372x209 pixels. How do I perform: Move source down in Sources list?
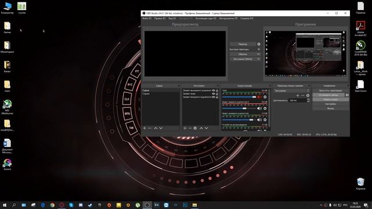pyautogui.click(x=206, y=128)
